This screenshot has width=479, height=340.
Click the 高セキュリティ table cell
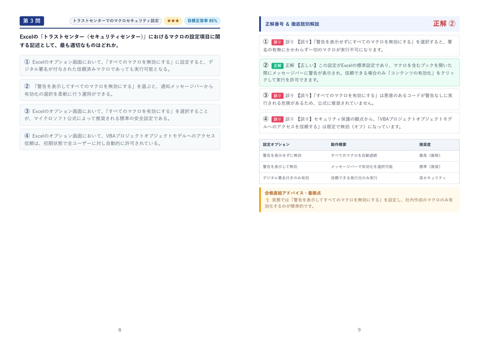pos(433,178)
